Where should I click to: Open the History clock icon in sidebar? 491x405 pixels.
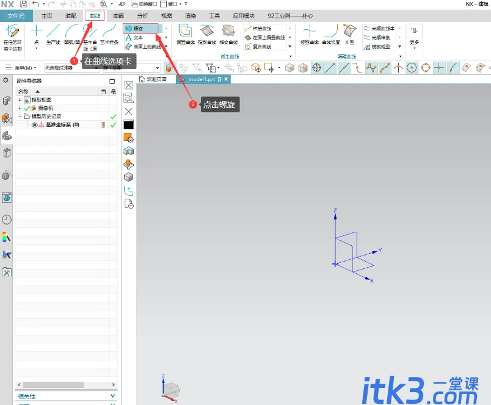pyautogui.click(x=7, y=220)
